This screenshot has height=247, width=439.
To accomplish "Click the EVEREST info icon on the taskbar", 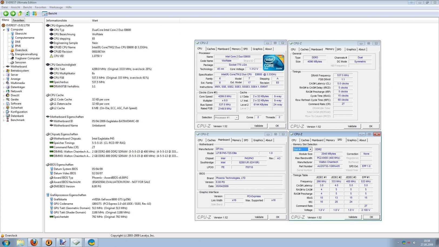I will pos(49,242).
